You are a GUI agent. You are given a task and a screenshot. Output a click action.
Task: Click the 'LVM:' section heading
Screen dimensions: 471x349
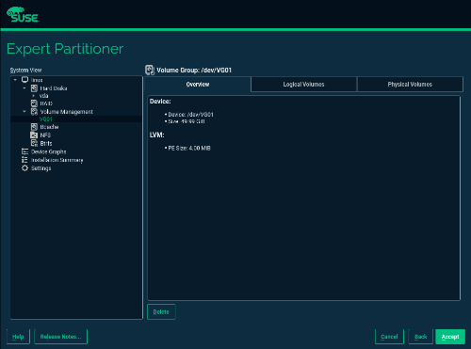click(x=156, y=135)
